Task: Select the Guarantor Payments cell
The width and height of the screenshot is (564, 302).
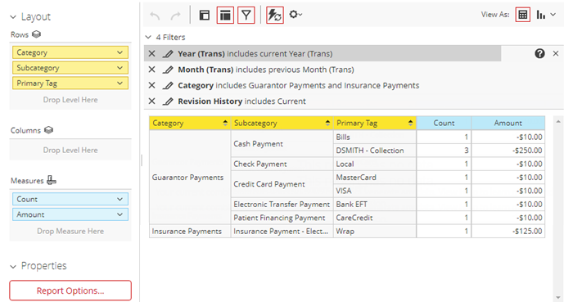Action: pyautogui.click(x=190, y=178)
